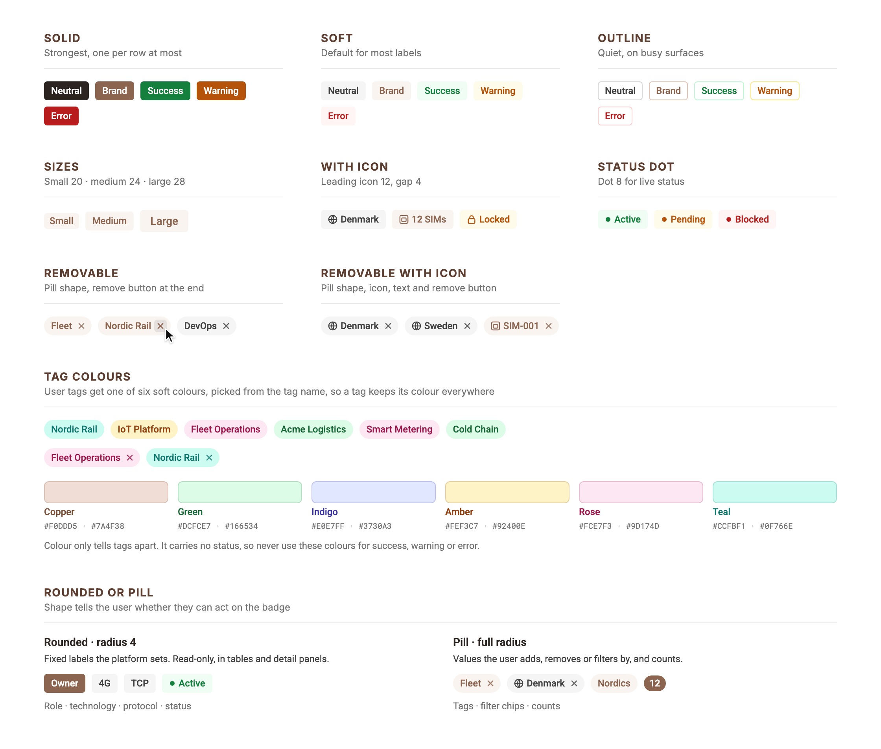Click the outline Brand badge
This screenshot has height=749, width=881.
[x=668, y=90]
